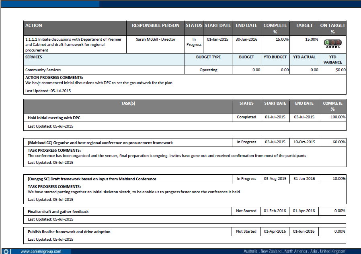Click end date 10-Oct-2015
Viewport: 361px width, 254px height.
[x=304, y=142]
